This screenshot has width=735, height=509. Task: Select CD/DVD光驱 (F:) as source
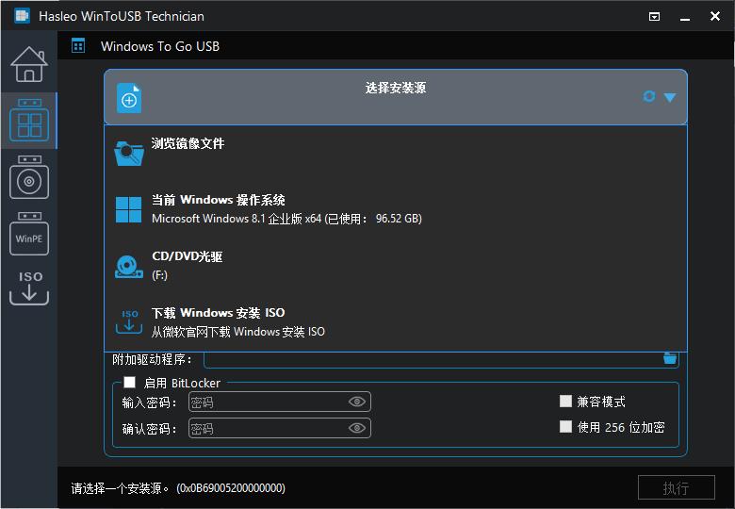396,266
